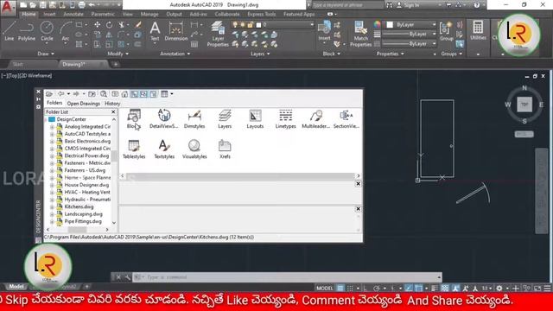Open Dimstyles in DesignCenter

(194, 119)
